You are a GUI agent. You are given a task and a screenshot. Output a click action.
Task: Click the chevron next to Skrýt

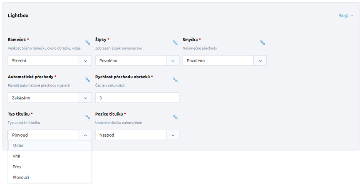pyautogui.click(x=352, y=16)
